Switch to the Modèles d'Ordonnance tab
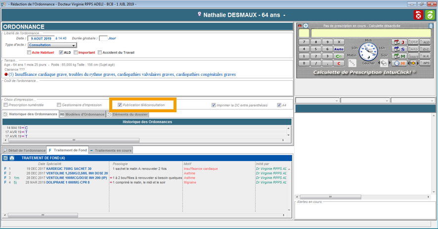438x229 pixels. point(82,114)
